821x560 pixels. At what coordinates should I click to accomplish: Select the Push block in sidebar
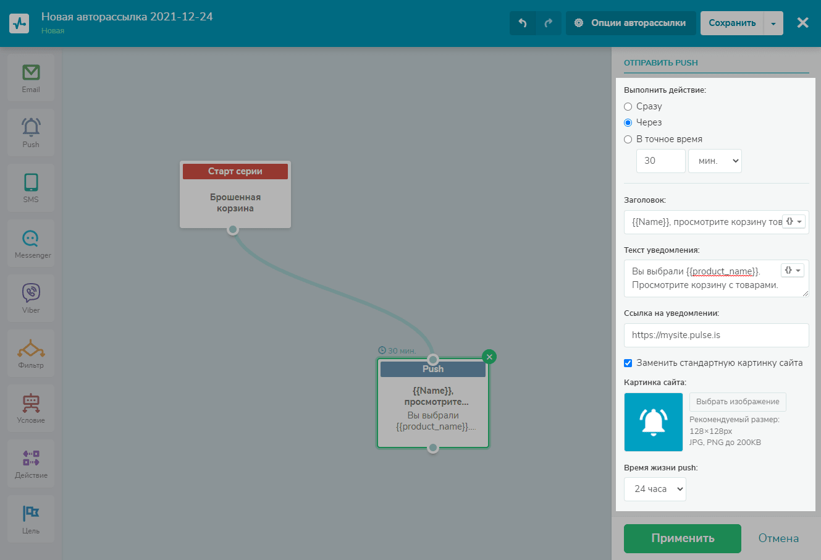(x=31, y=132)
